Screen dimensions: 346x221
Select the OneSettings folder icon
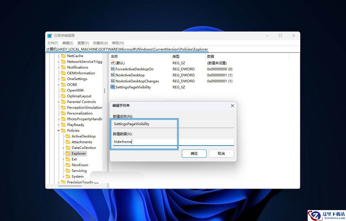click(x=63, y=79)
